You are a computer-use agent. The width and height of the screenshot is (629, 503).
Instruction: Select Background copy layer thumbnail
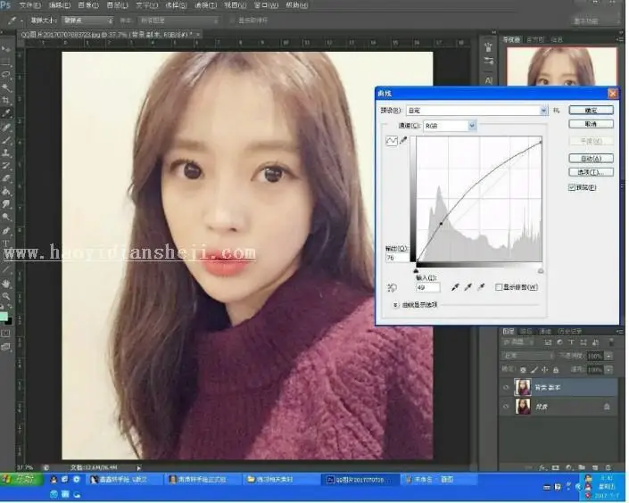point(523,387)
